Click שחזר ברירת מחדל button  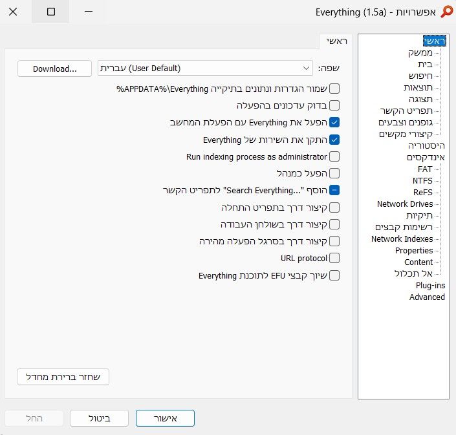tap(63, 377)
